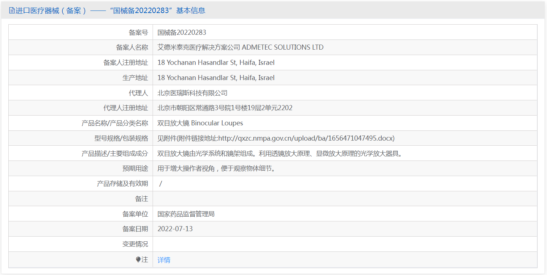Click the 北京市朝阳区常通路3号院 address value
This screenshot has height=275, width=547.
225,108
